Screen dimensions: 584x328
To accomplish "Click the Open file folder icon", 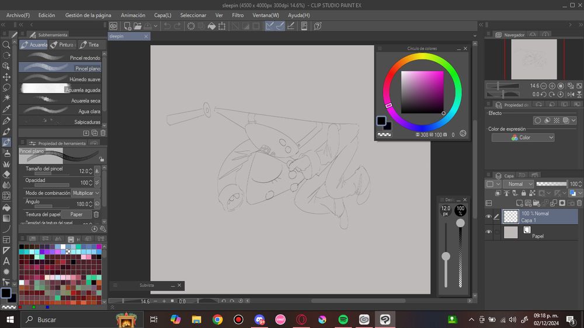I will coord(138,26).
